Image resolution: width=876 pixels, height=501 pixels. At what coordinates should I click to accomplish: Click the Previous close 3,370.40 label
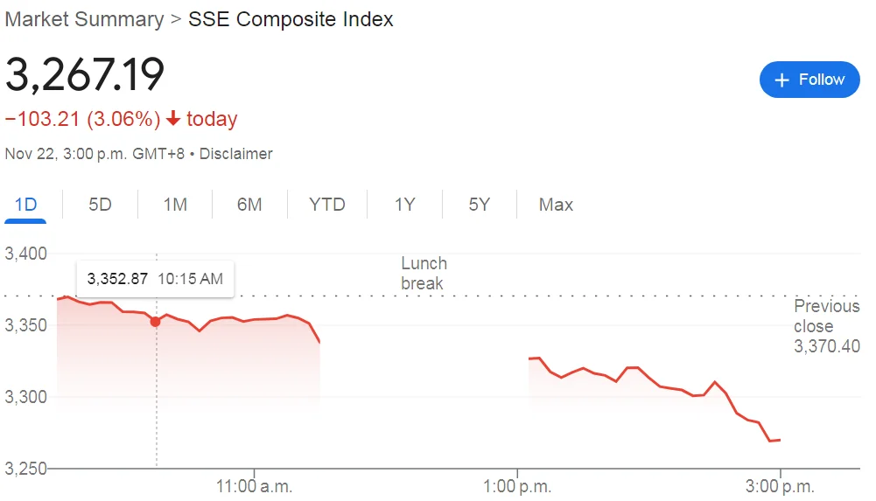pyautogui.click(x=827, y=326)
